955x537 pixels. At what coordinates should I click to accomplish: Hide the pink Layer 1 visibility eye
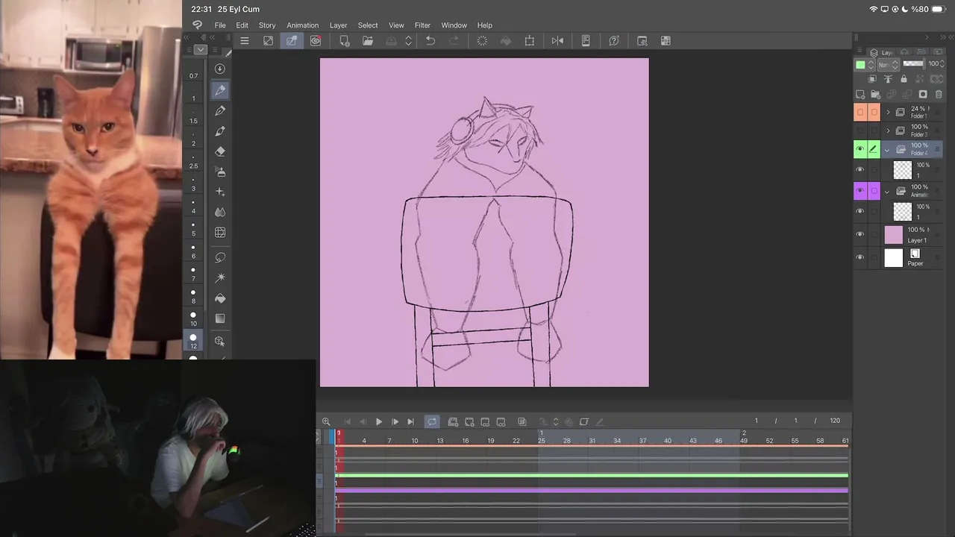(x=860, y=235)
